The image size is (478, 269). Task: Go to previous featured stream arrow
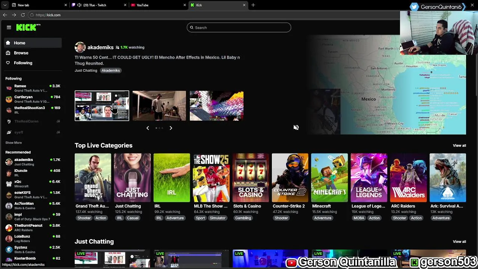click(x=148, y=128)
